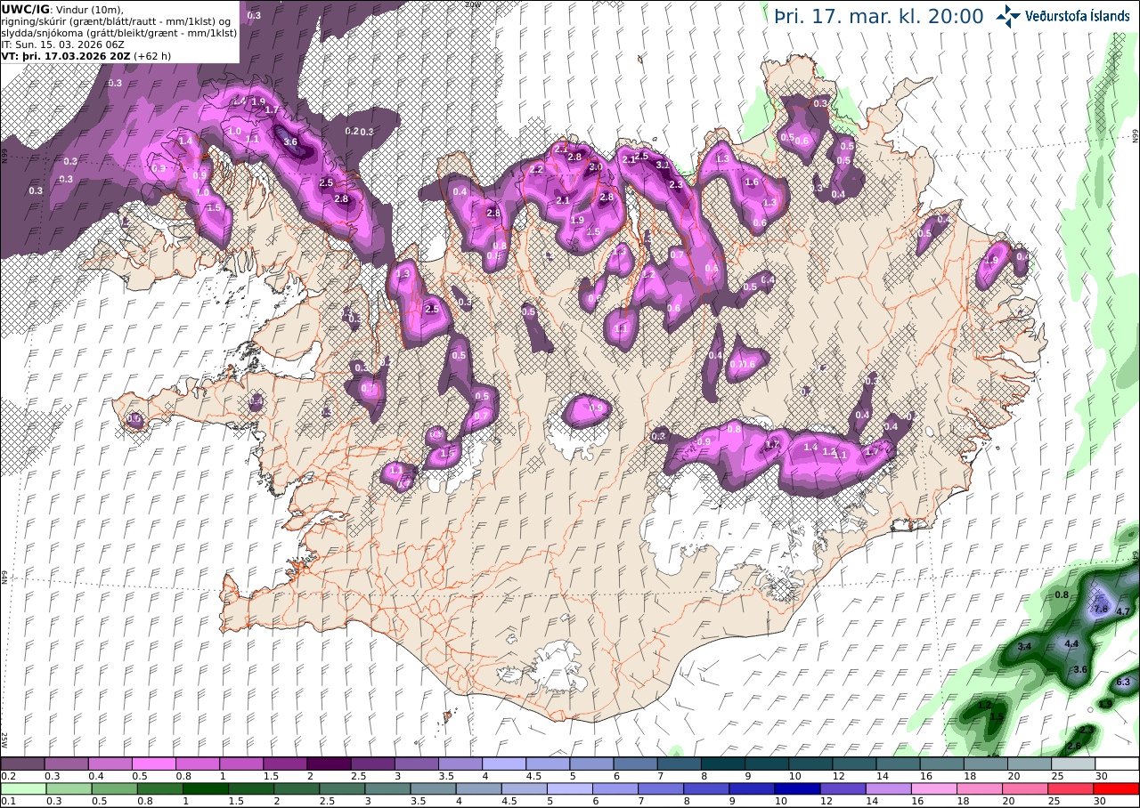Click the 20W longitude label at the top
The width and height of the screenshot is (1140, 808).
pos(473,4)
